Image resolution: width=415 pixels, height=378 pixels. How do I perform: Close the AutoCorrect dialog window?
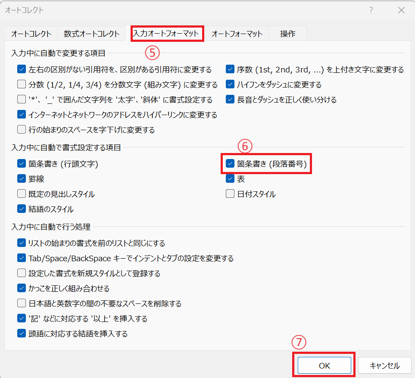point(400,11)
